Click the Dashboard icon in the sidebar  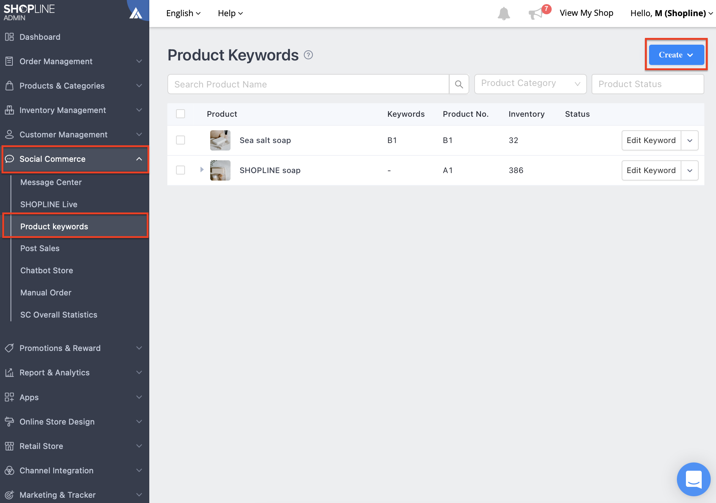coord(9,37)
